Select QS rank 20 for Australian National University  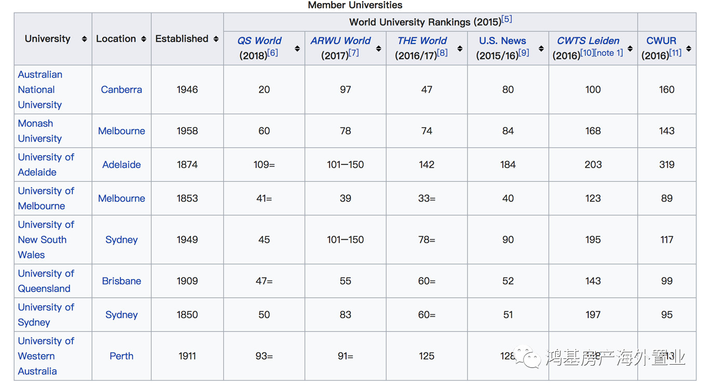[264, 90]
